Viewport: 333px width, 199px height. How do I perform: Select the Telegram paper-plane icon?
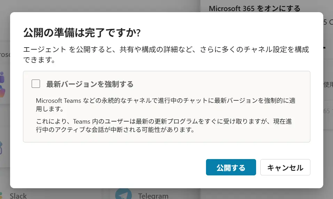123,195
